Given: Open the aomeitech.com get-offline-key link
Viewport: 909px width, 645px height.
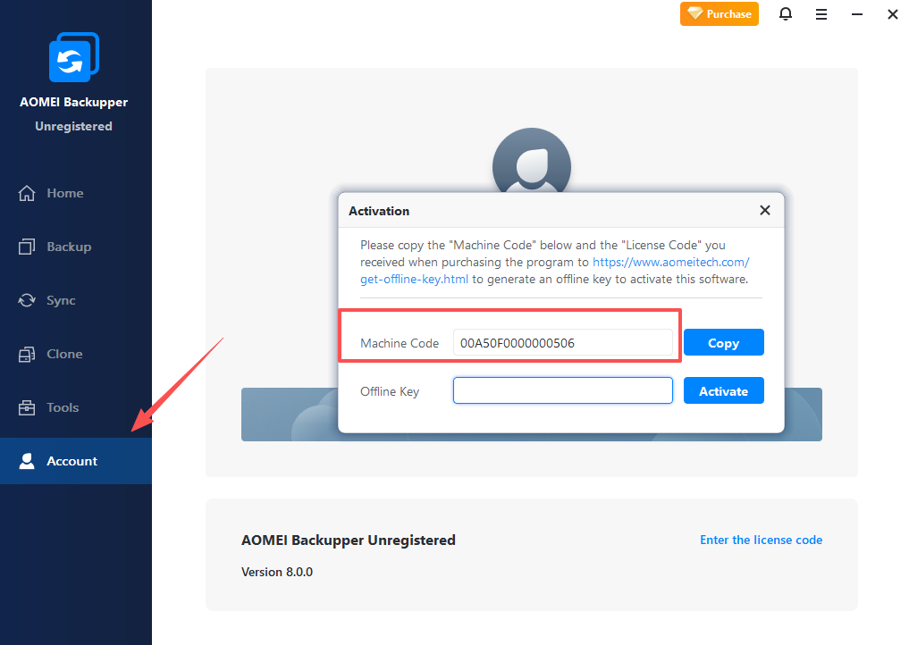Looking at the screenshot, I should click(x=671, y=263).
